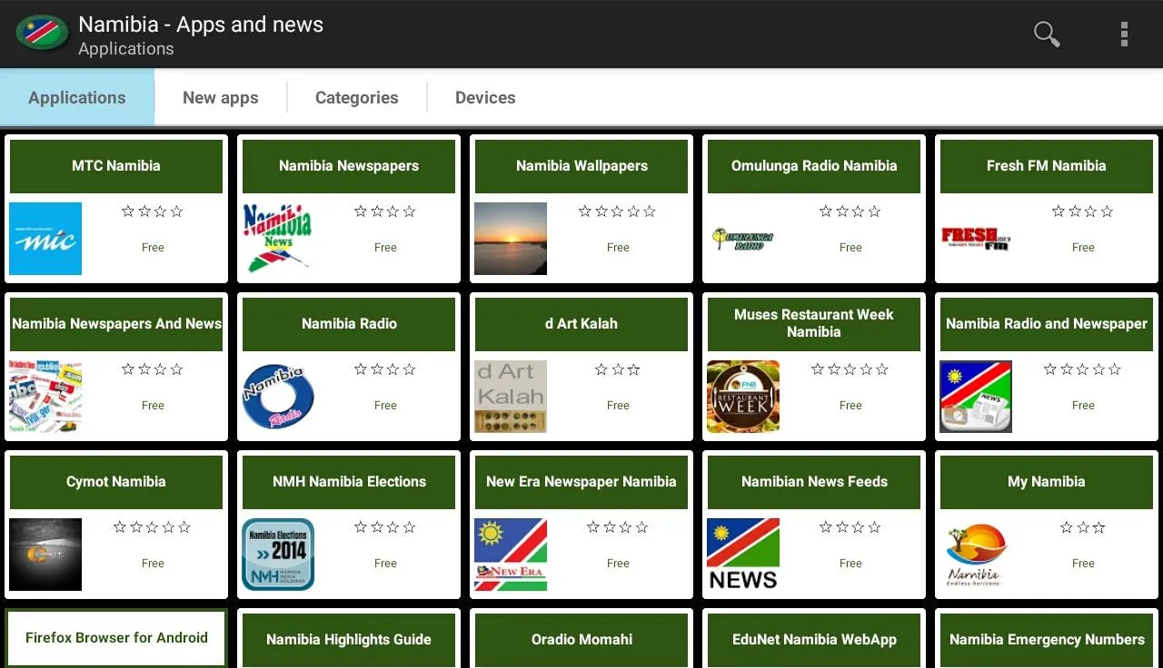Open the MTC Namibia app icon
Image resolution: width=1163 pixels, height=668 pixels.
click(45, 239)
